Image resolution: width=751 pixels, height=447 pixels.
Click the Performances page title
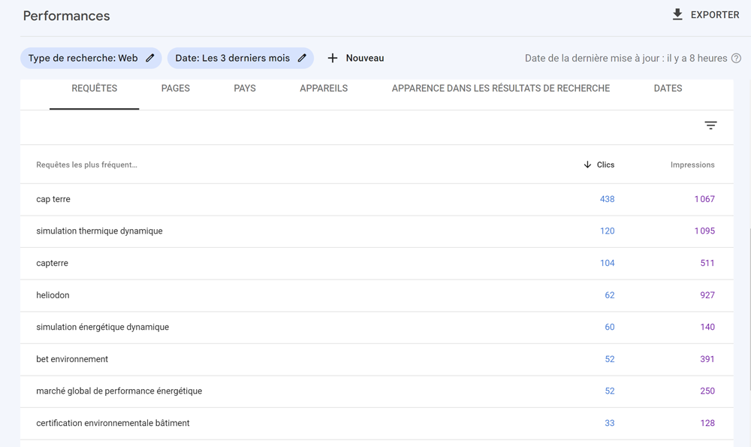(x=66, y=16)
